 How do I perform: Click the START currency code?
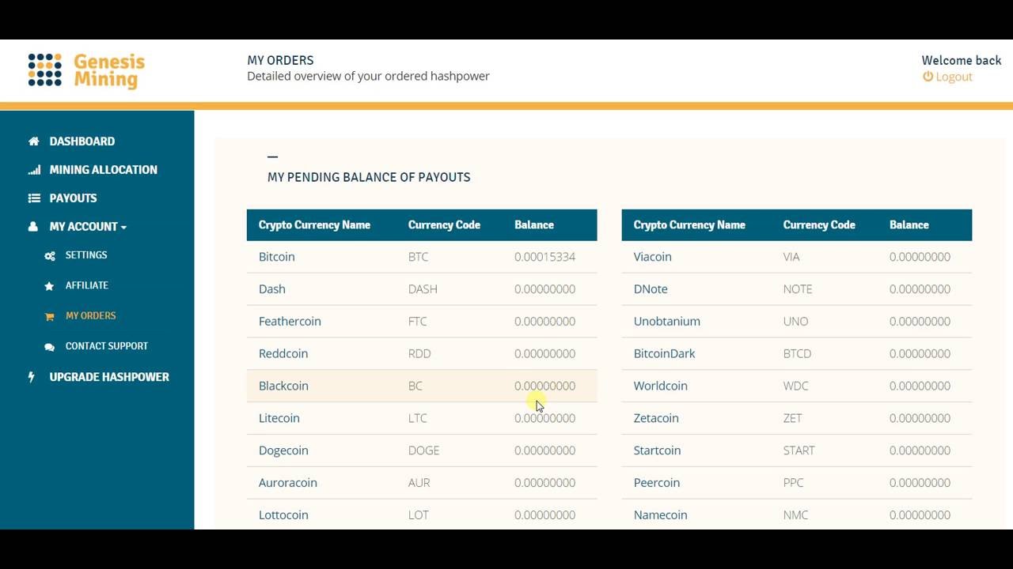click(x=799, y=450)
